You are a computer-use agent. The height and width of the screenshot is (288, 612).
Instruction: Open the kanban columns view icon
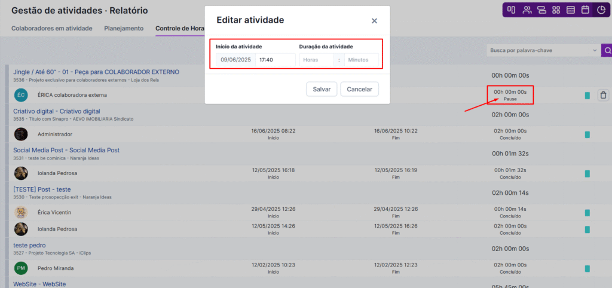pyautogui.click(x=512, y=10)
